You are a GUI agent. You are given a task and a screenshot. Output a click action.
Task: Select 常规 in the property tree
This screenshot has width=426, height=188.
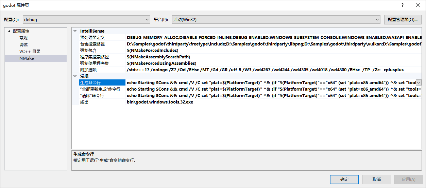pos(23,38)
